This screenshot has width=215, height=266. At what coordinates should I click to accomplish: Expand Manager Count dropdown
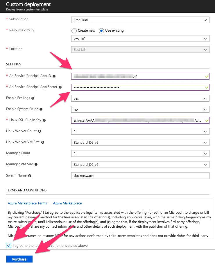(140, 154)
